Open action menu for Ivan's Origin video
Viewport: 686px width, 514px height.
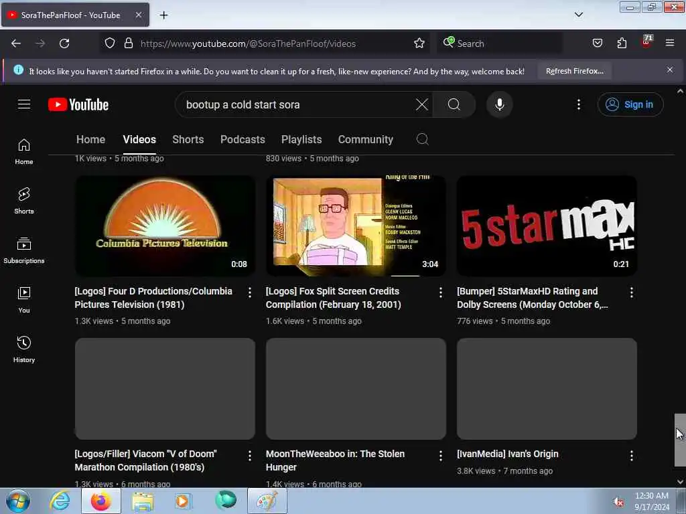point(631,455)
